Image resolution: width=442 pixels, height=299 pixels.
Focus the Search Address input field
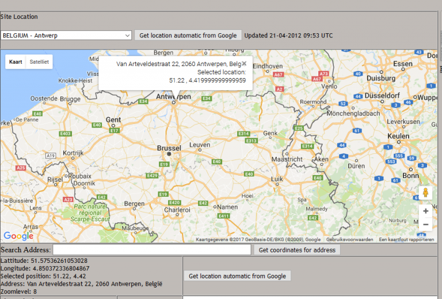152,250
